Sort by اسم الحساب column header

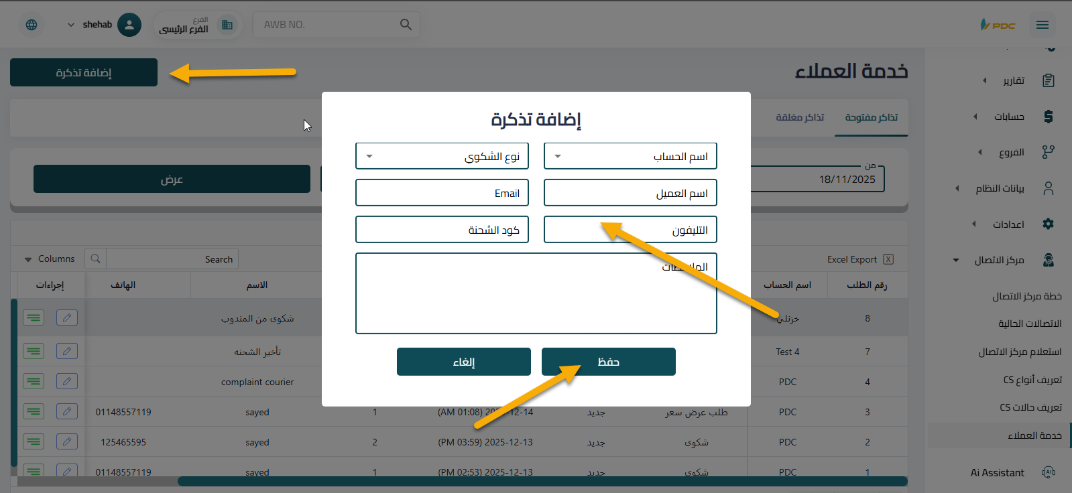787,285
